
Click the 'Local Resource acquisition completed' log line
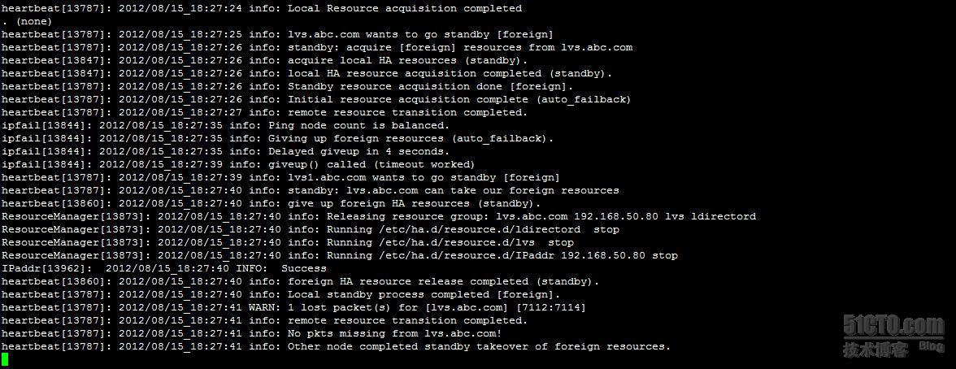coord(262,9)
